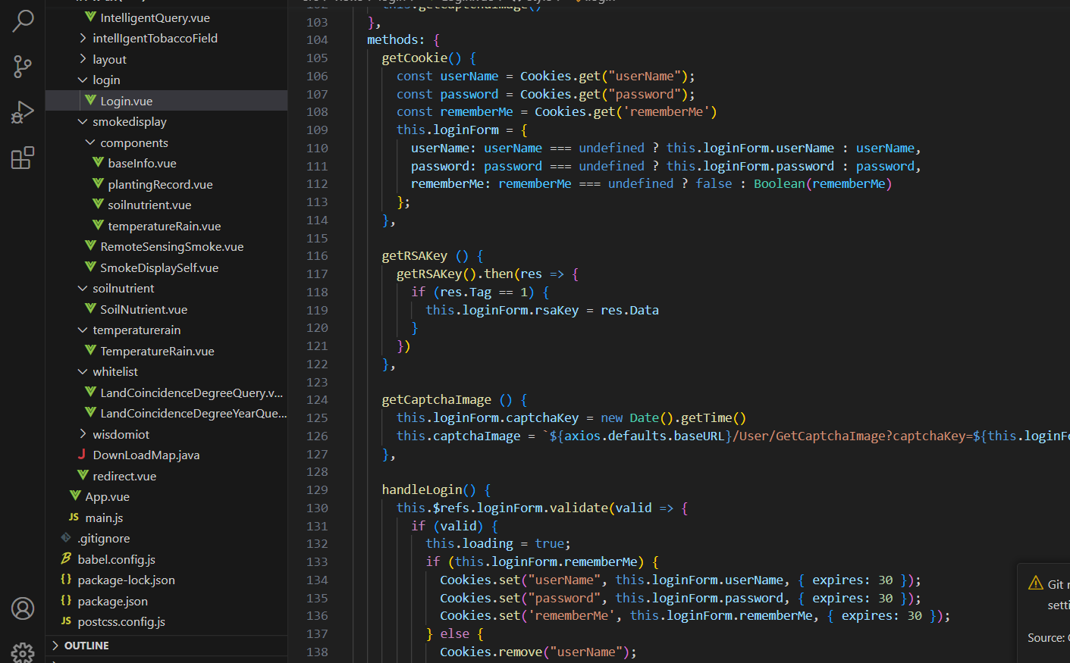
Task: Click the Vue icon beside soilnutrient.vue
Action: pyautogui.click(x=98, y=204)
